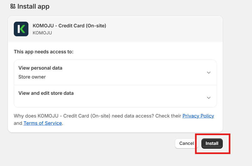Click the word 'and' before Terms of Service

pos(18,123)
